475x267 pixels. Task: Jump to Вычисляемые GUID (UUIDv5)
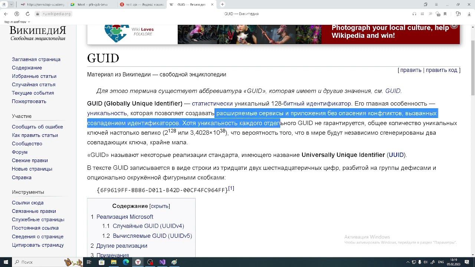[x=152, y=236]
